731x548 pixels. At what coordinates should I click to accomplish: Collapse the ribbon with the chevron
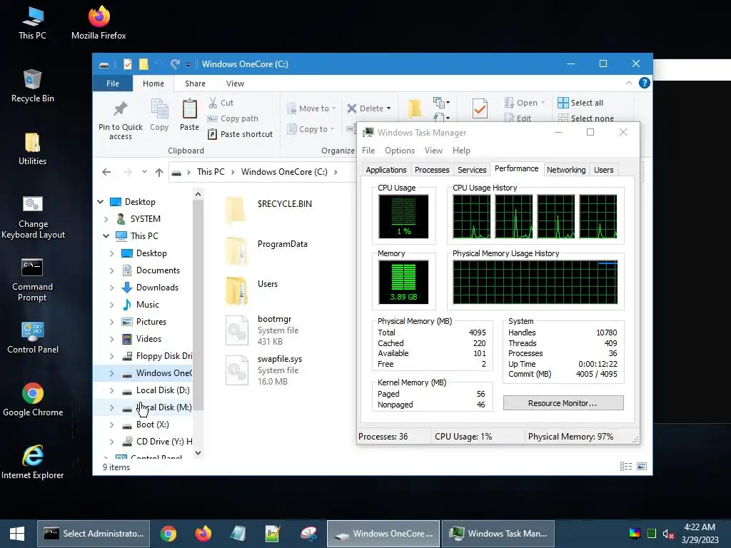point(628,83)
